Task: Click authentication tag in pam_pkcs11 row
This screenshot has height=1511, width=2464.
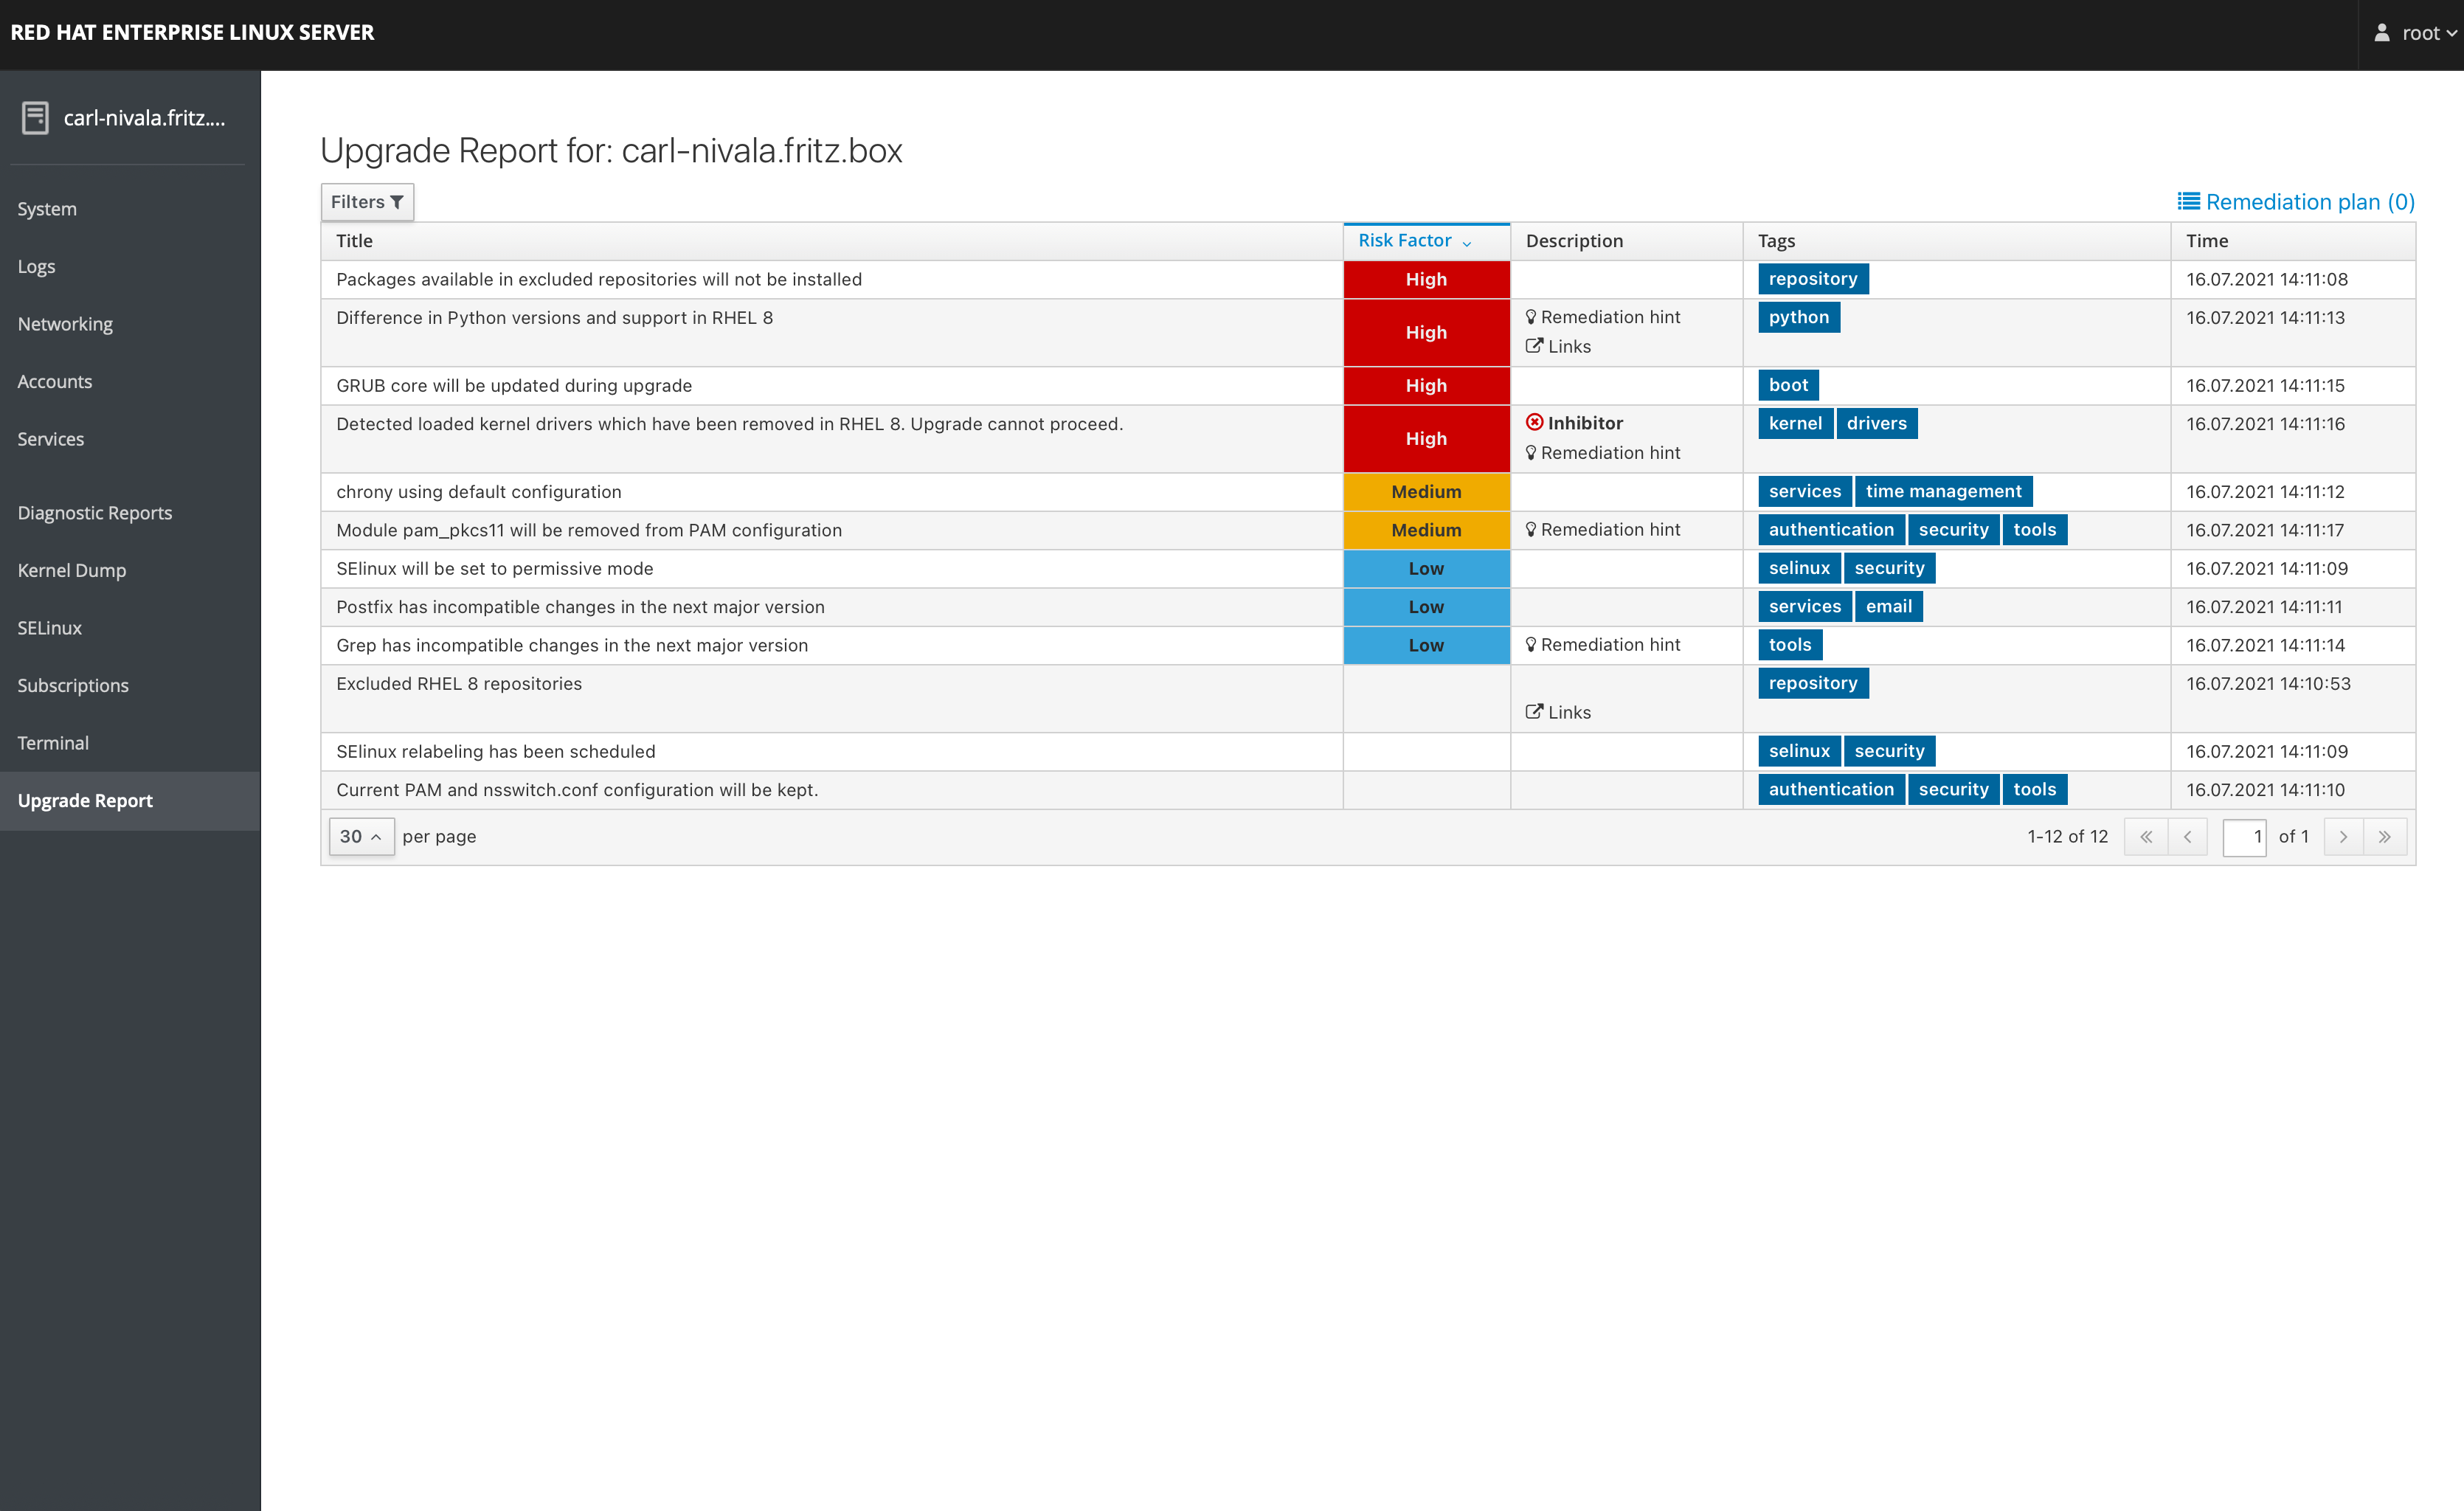Action: [1831, 530]
